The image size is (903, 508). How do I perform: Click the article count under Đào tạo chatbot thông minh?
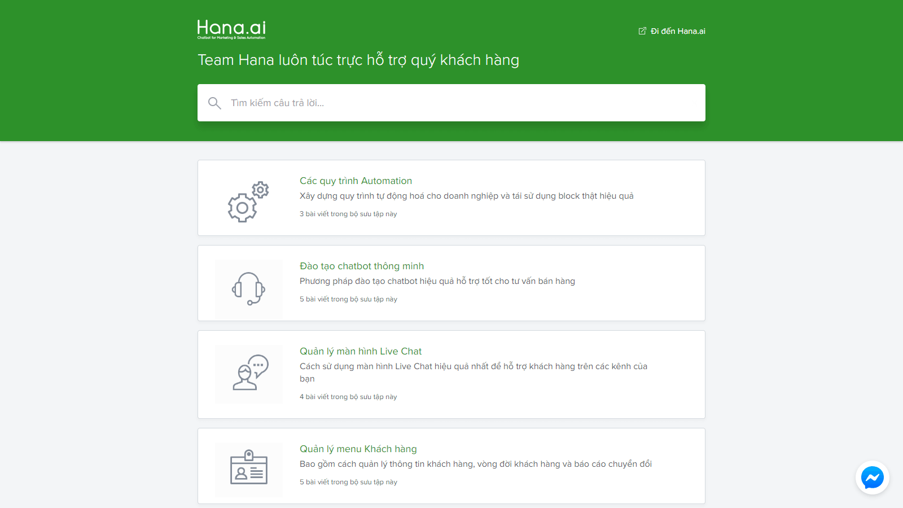(348, 299)
